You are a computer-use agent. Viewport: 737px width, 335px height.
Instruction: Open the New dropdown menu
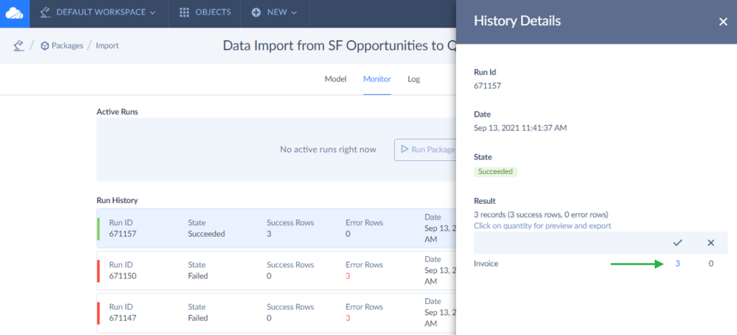click(275, 12)
